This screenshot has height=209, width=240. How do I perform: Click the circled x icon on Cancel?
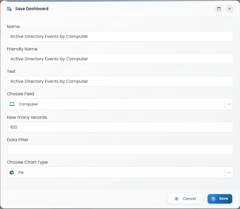click(177, 199)
